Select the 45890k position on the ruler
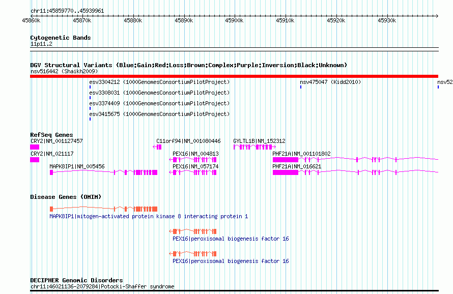Viewport: 453px width, 294px height. point(184,20)
